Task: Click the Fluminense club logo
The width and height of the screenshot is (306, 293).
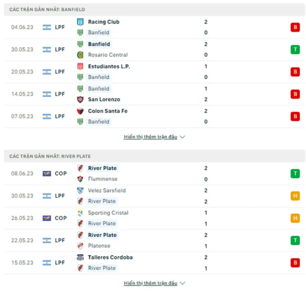Action: pyautogui.click(x=80, y=179)
